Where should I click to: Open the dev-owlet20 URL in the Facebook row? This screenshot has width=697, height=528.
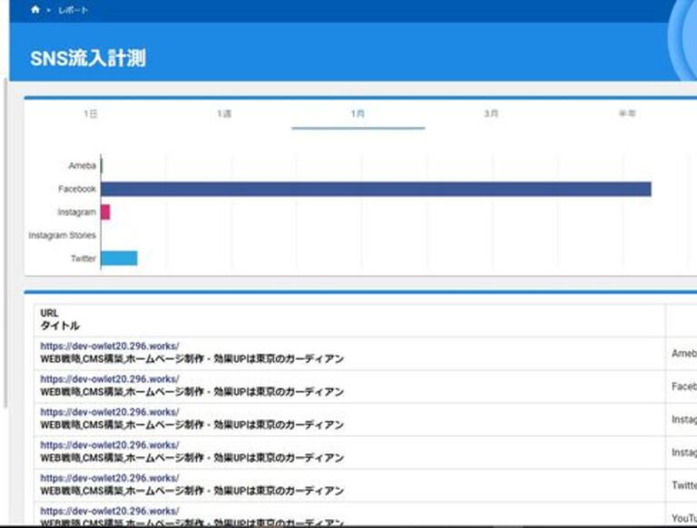(110, 379)
